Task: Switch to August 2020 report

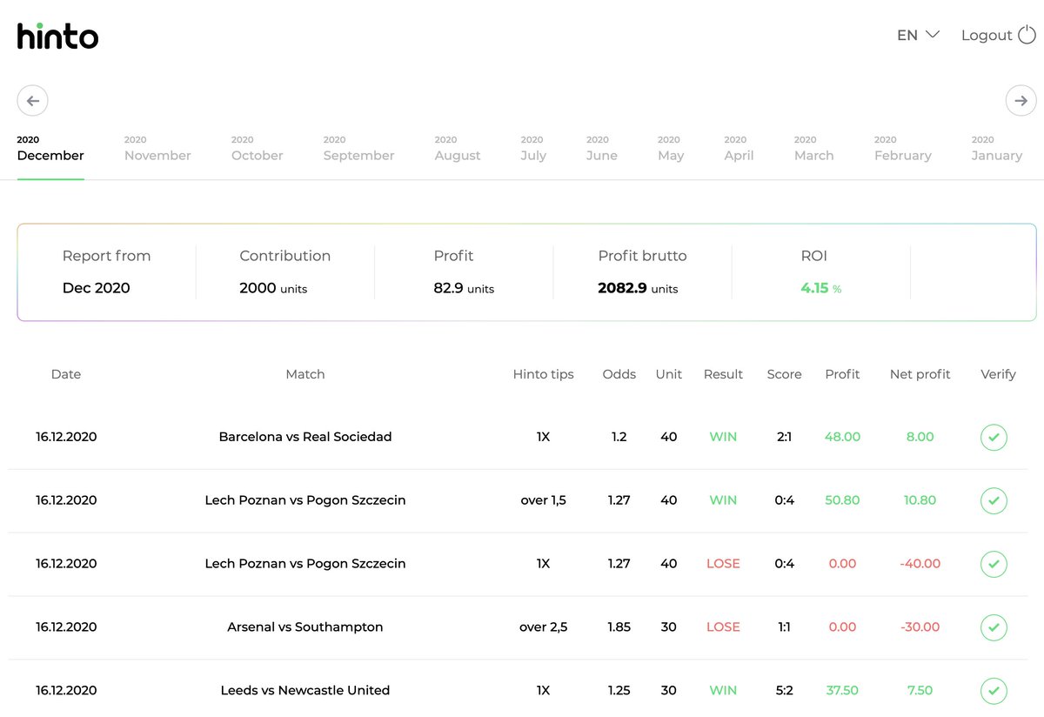Action: tap(458, 149)
